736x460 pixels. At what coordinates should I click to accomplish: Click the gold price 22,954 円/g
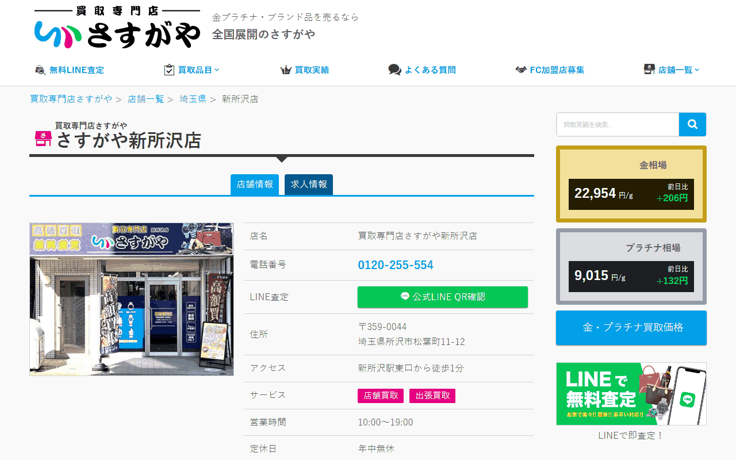pyautogui.click(x=604, y=194)
